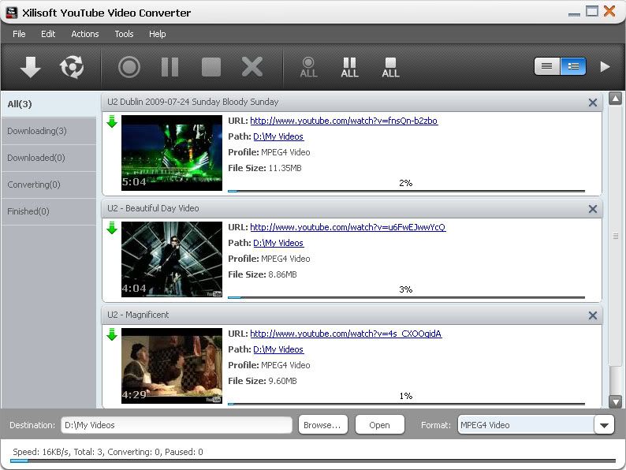626x470 pixels.
Task: Click the Convert circular arrows toolbar icon
Action: coord(72,67)
